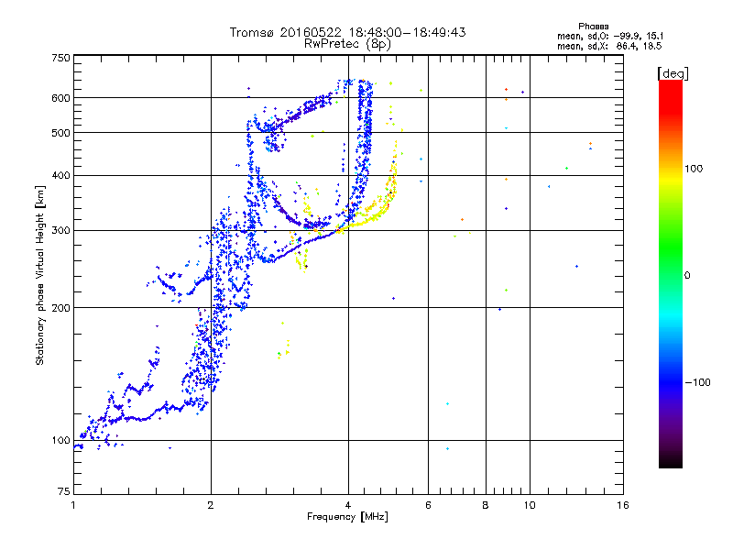This screenshot has height=550, width=733.
Task: Click the '[deg]' colorbar label
Action: [673, 73]
